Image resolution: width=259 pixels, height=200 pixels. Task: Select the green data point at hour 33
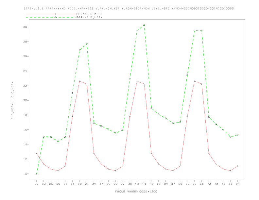115,133
